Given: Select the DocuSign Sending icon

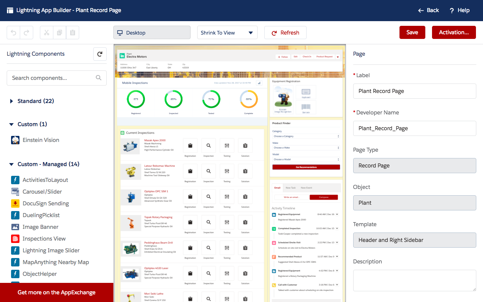Looking at the screenshot, I should 15,203.
